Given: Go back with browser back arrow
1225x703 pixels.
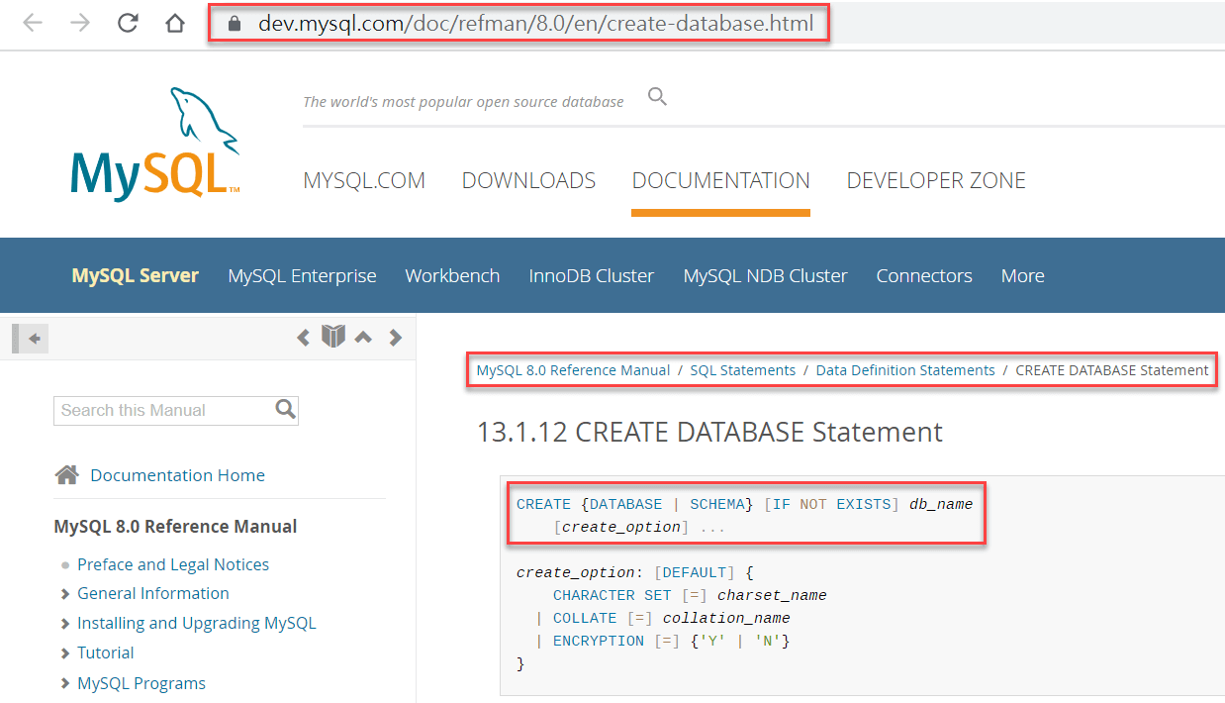Looking at the screenshot, I should point(33,24).
